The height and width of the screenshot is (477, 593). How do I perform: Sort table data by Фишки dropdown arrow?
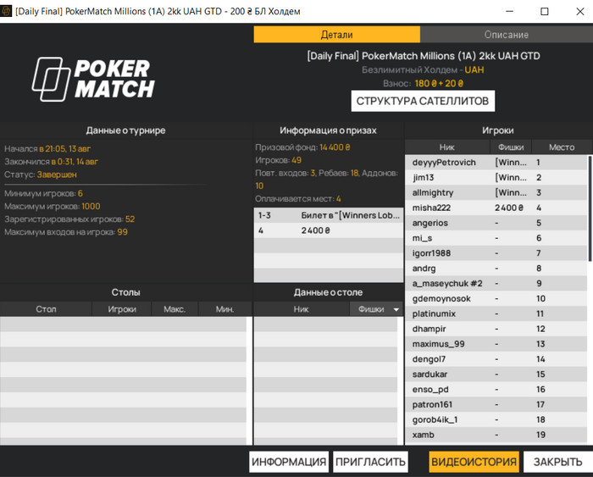point(396,309)
